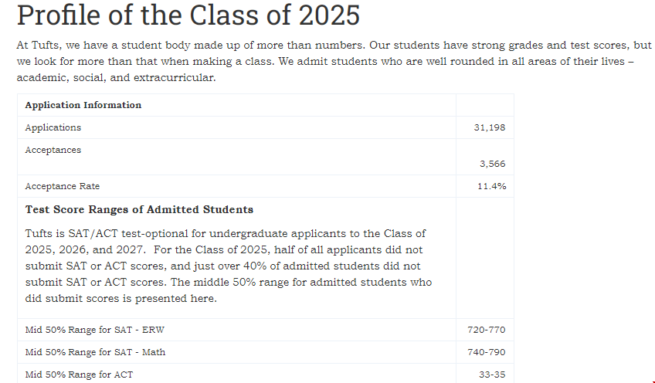Click the Acceptance Rate row label
Viewport: 655px width, 383px height.
point(63,186)
